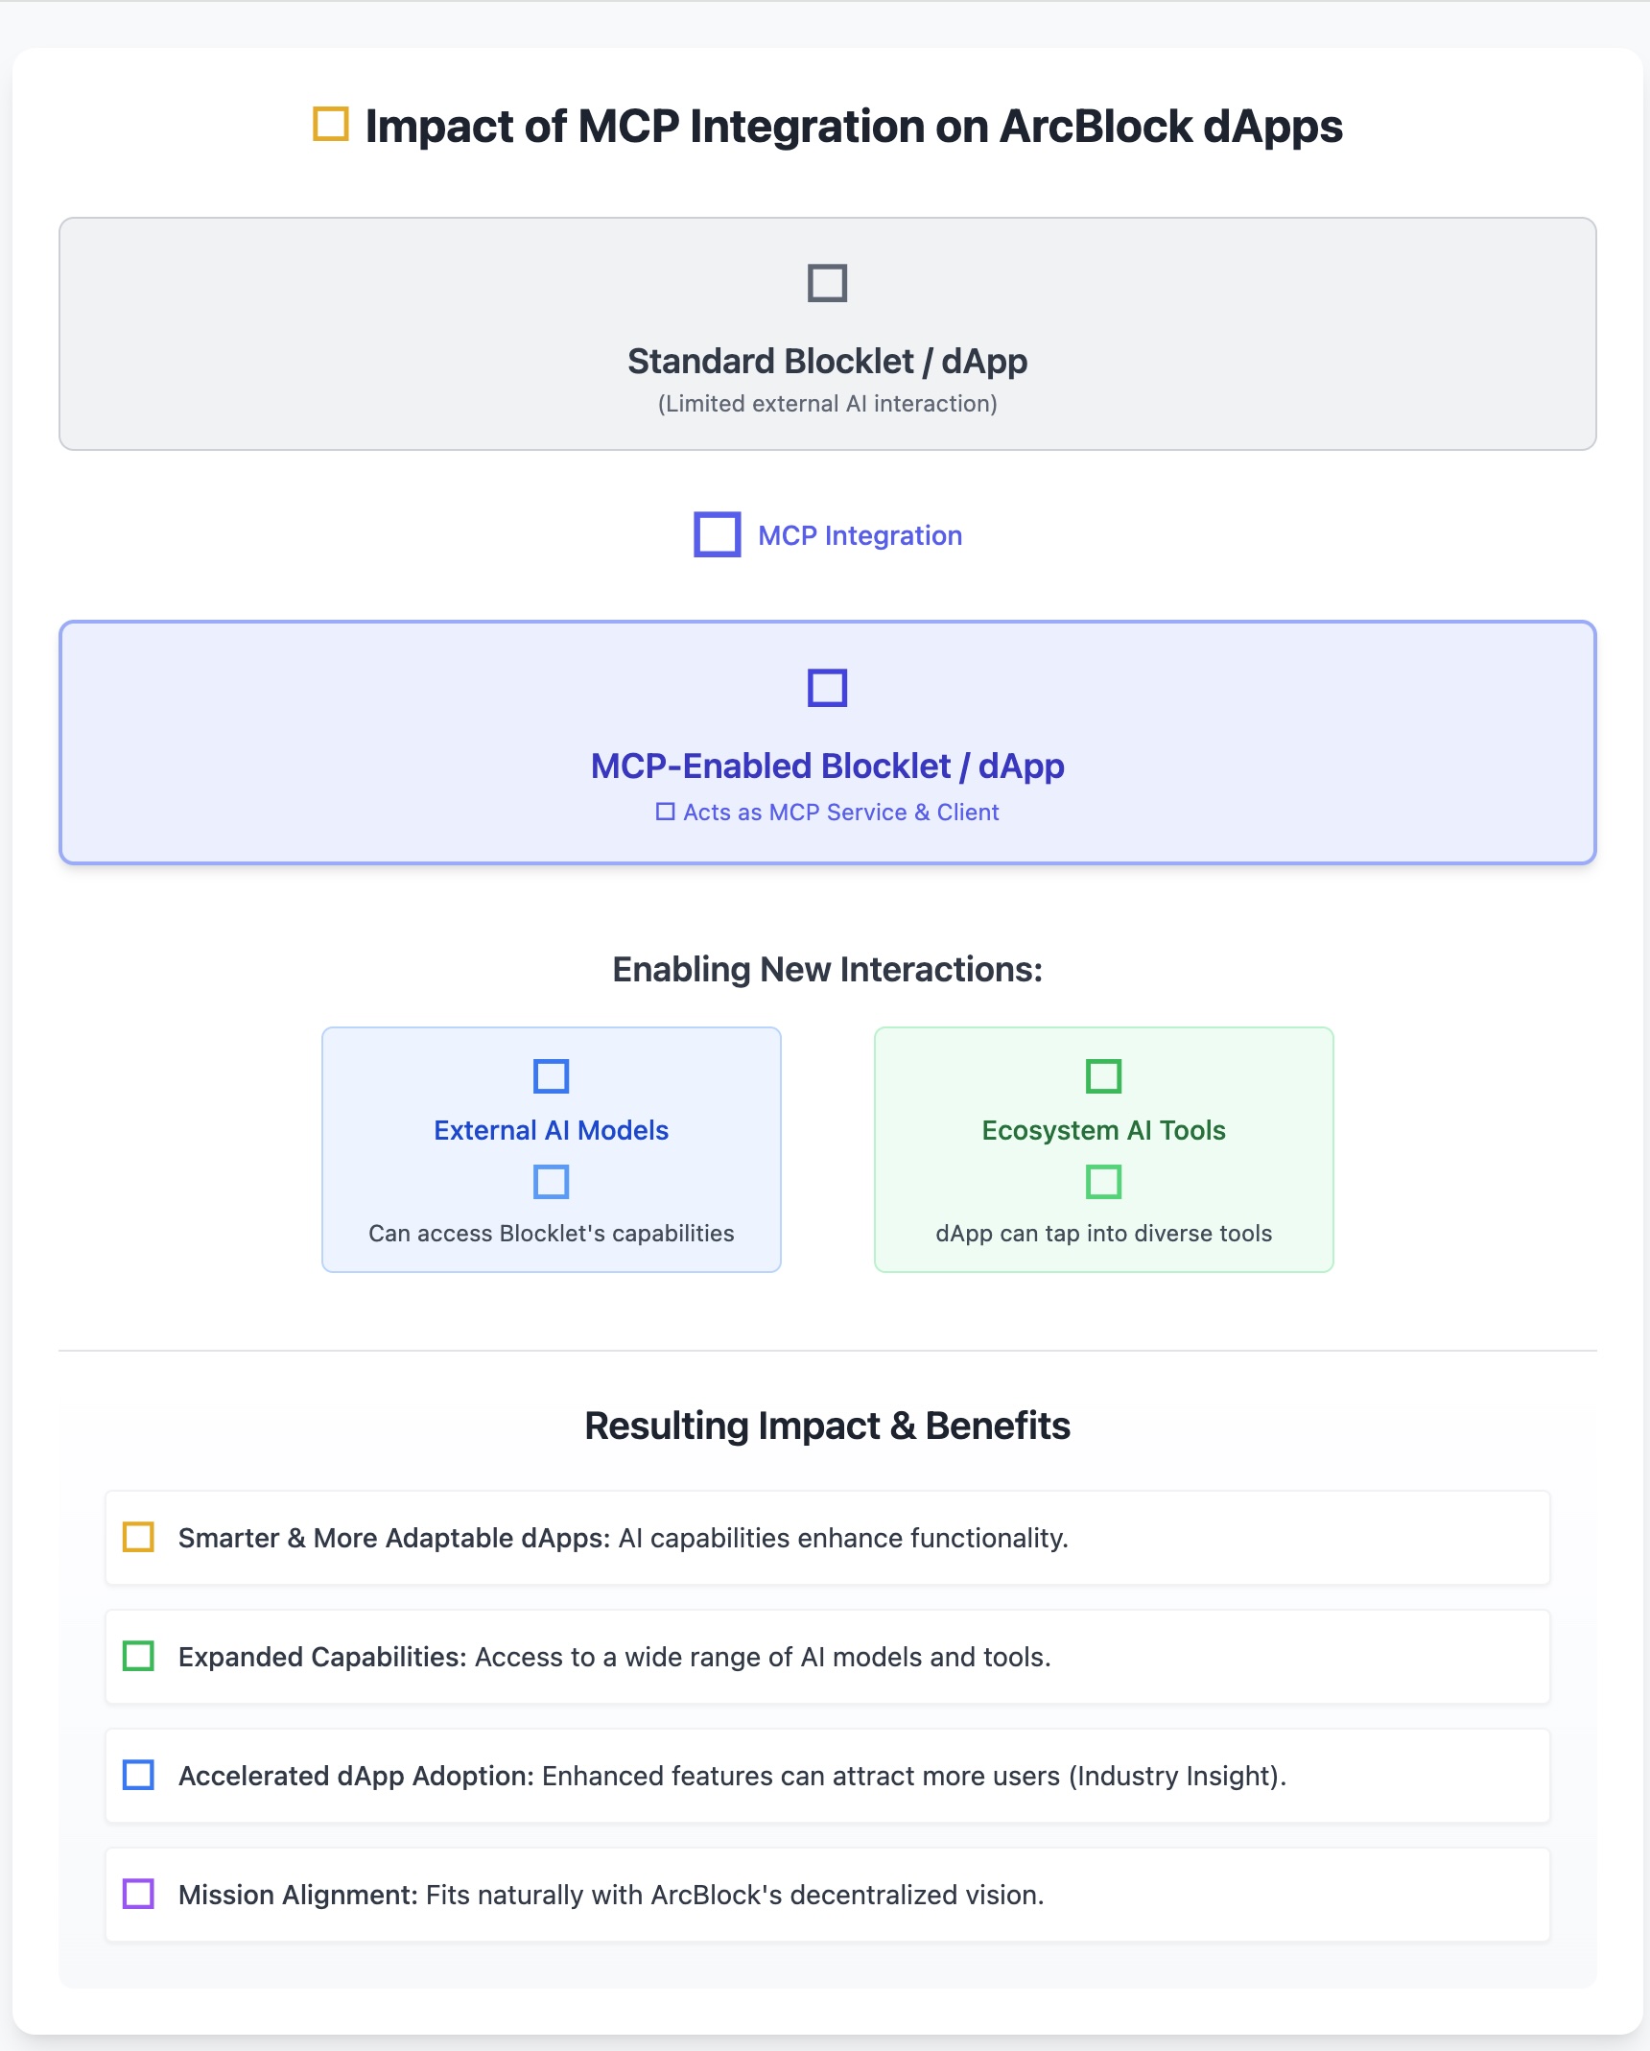Screen dimensions: 1650x2051
Task: Click the green icon beside Expanded Capabilities
Action: pos(138,1656)
